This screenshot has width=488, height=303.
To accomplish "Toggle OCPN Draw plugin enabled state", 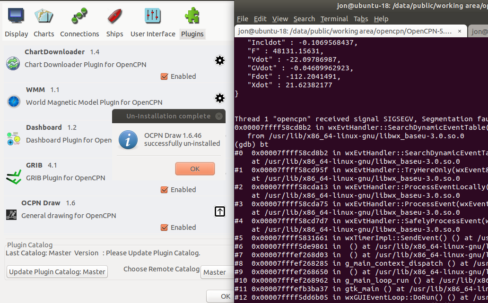I will pyautogui.click(x=165, y=227).
